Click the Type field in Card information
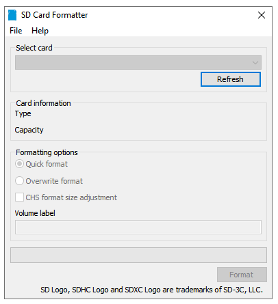 pyautogui.click(x=23, y=113)
